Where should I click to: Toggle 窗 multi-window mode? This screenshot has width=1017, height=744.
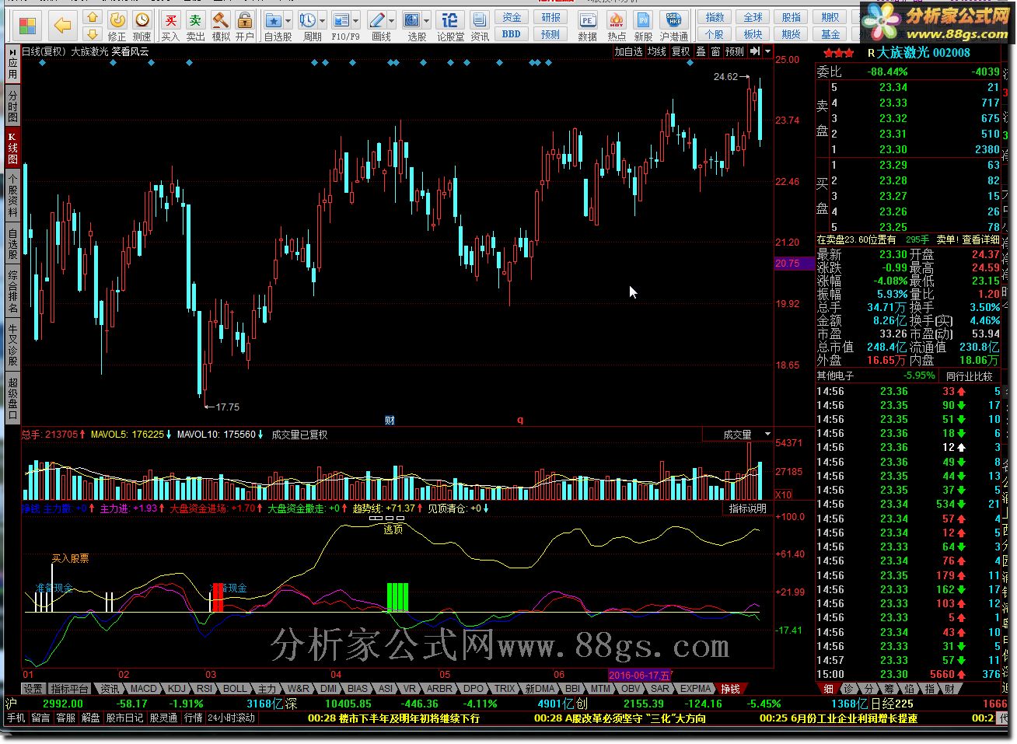click(x=715, y=51)
